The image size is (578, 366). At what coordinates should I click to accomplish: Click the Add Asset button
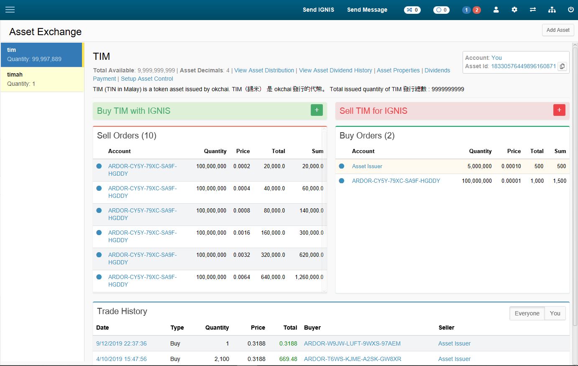tap(558, 30)
